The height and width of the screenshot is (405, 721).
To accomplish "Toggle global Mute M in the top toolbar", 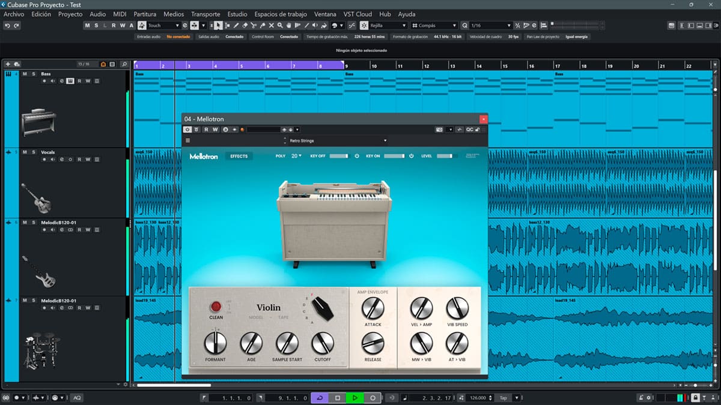I will pos(88,26).
